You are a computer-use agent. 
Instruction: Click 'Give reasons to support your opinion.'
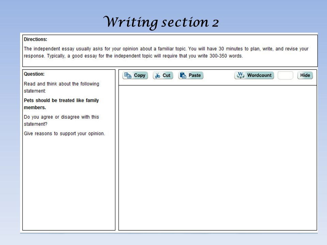click(64, 133)
